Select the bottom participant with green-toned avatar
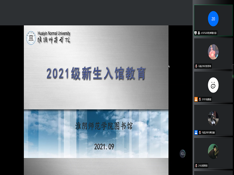The height and width of the screenshot is (175, 234). 213,151
